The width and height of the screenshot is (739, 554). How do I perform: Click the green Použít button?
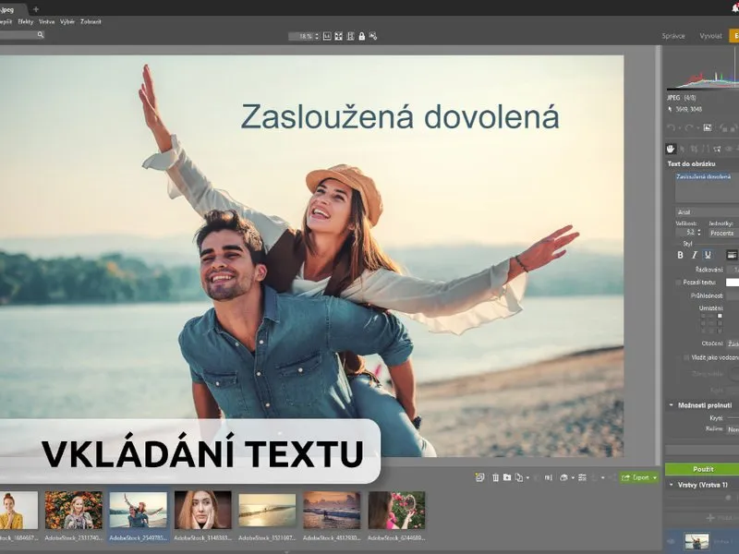[x=702, y=469]
